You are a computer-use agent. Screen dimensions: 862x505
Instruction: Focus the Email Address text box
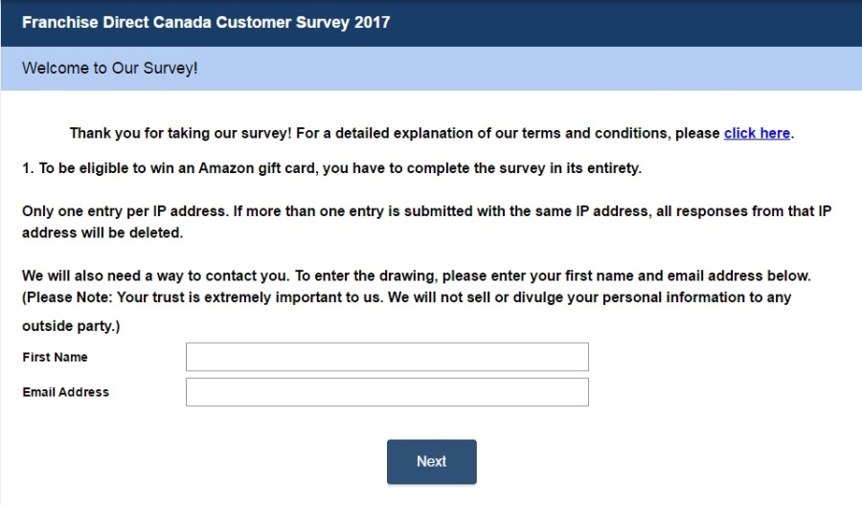[x=387, y=392]
